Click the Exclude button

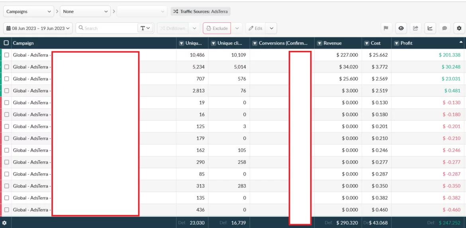point(217,28)
